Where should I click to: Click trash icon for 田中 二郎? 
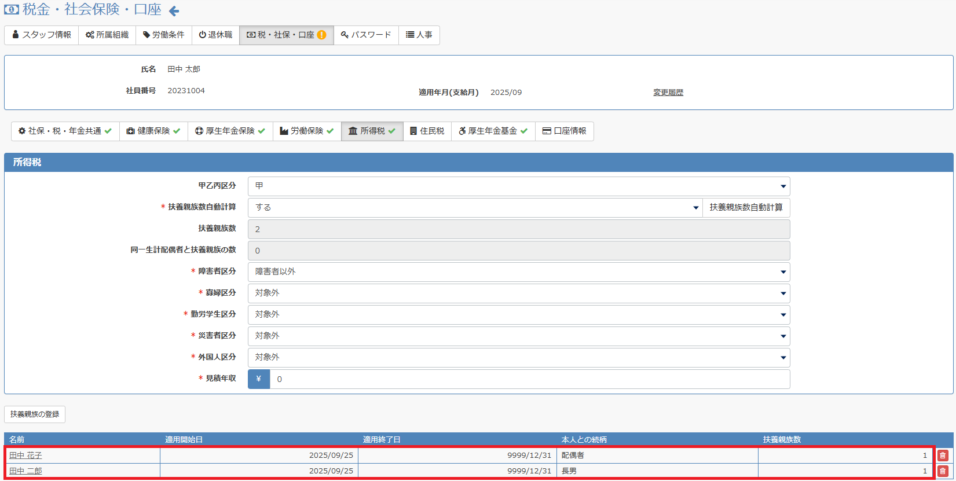pyautogui.click(x=943, y=471)
